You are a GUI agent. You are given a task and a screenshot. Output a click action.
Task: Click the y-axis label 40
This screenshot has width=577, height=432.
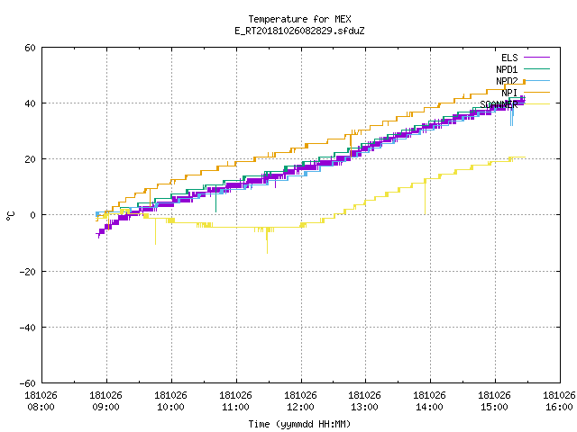[x=30, y=103]
